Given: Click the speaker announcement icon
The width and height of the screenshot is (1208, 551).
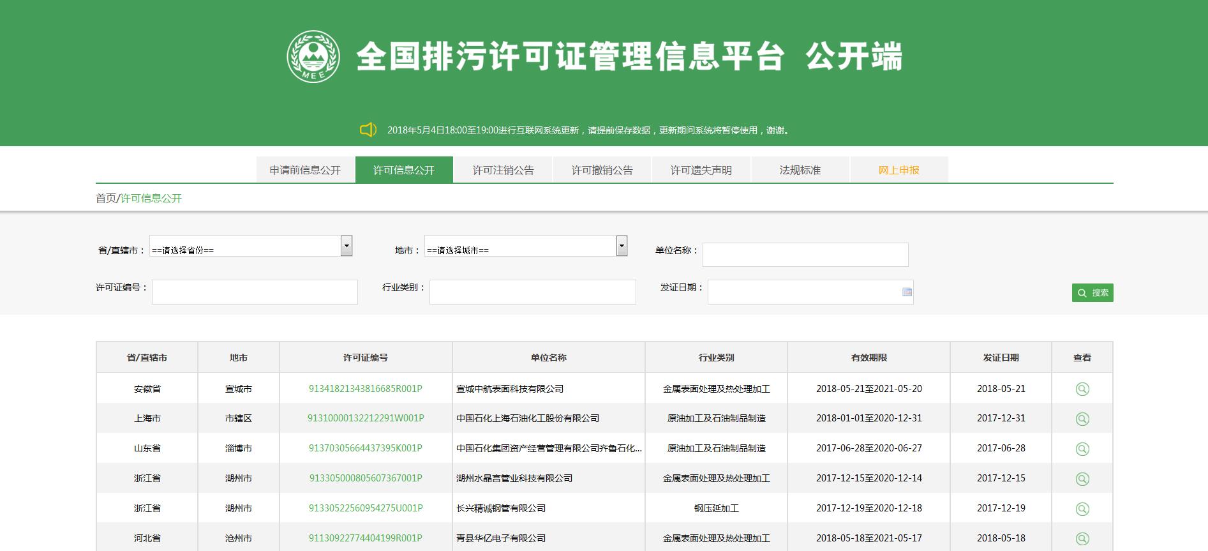Looking at the screenshot, I should (368, 130).
